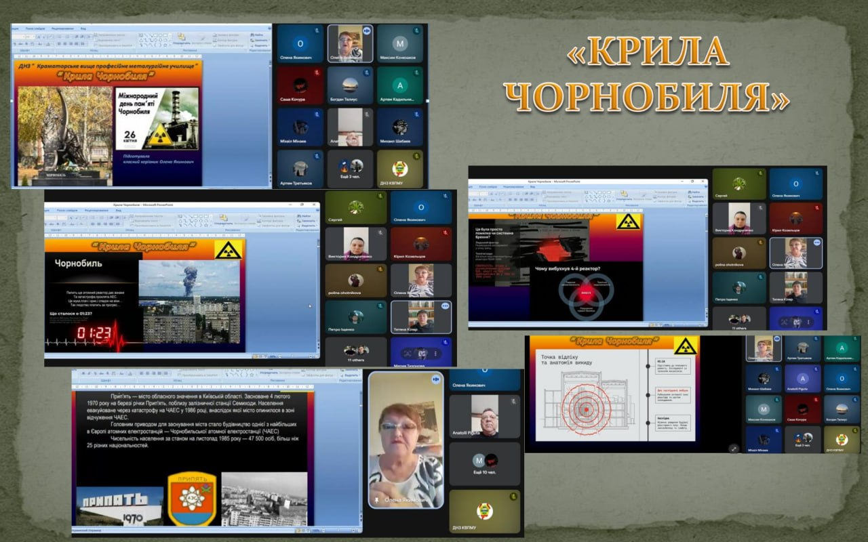Expand the 'Ещё 10 чел.' participants tile
Image resolution: width=868 pixels, height=542 pixels.
[x=485, y=462]
